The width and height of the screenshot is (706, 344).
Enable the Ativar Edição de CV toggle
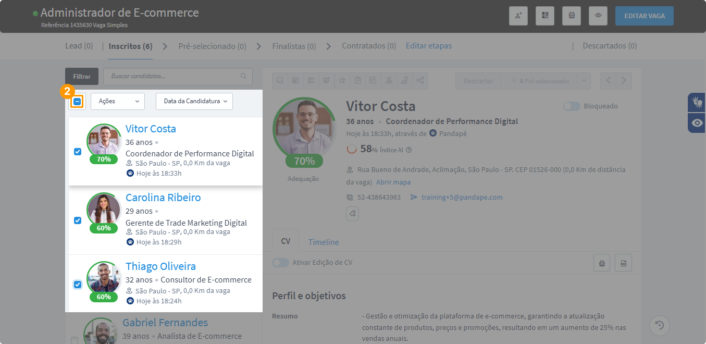pos(280,263)
